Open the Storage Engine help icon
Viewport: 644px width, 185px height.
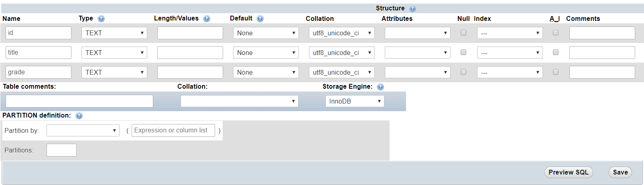point(380,87)
